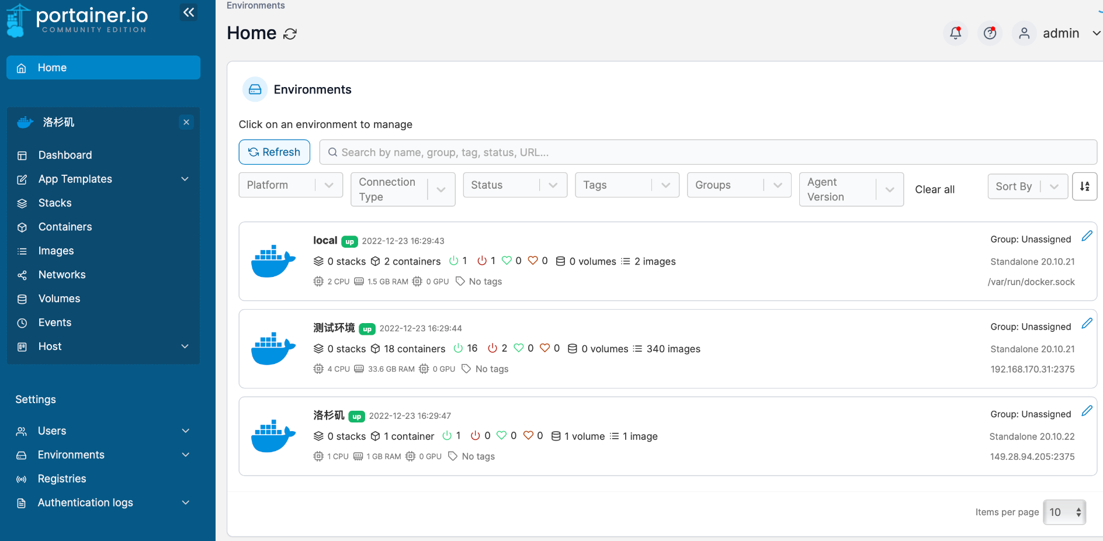Edit the 测试环境 environment with pencil icon
Screen dimensions: 1103x541
click(1087, 323)
